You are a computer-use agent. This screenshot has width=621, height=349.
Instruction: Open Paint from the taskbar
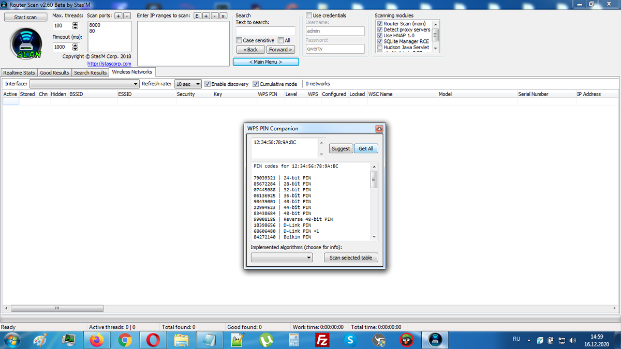pyautogui.click(x=40, y=340)
